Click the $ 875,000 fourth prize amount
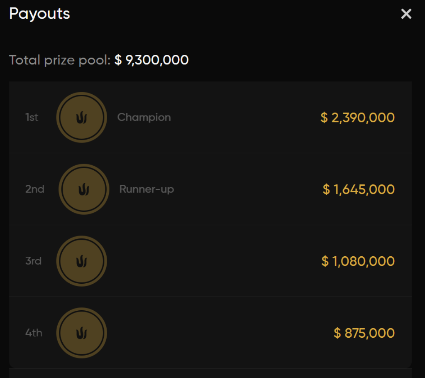The width and height of the screenshot is (425, 378). 364,333
